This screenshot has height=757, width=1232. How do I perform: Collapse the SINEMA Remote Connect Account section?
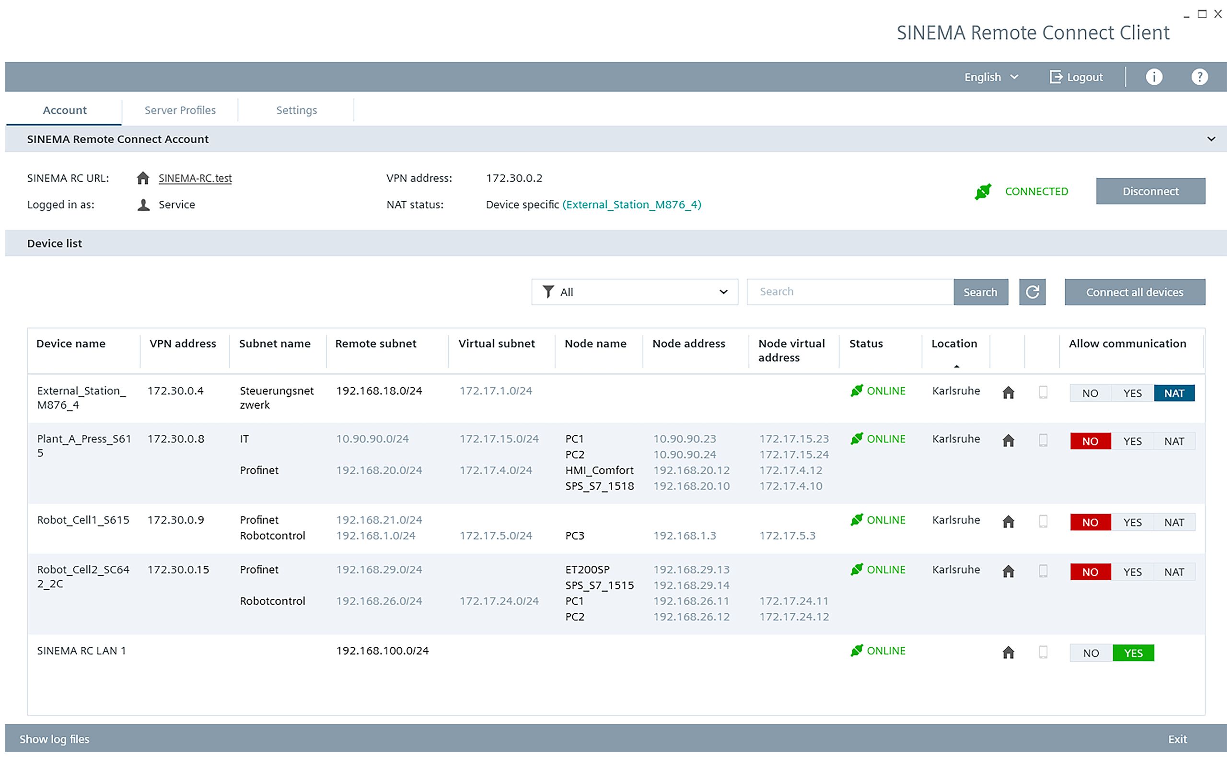1210,139
